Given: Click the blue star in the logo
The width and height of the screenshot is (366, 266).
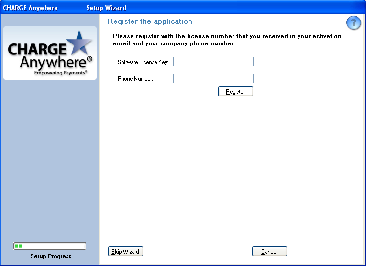Looking at the screenshot, I should [x=78, y=43].
